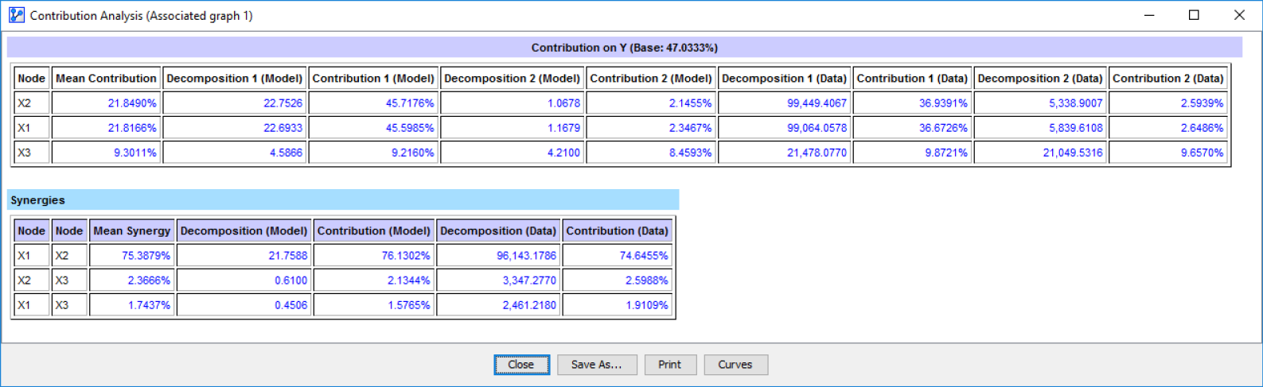This screenshot has width=1263, height=387.
Task: Print the contribution analysis report
Action: click(669, 365)
